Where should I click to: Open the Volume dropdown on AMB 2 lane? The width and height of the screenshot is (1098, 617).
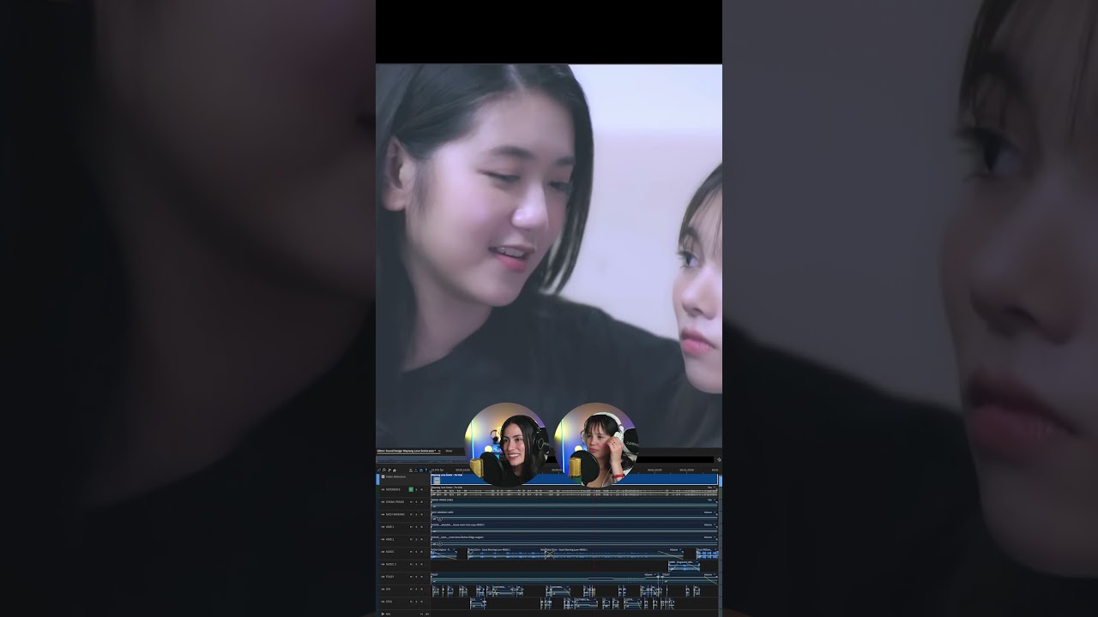709,537
